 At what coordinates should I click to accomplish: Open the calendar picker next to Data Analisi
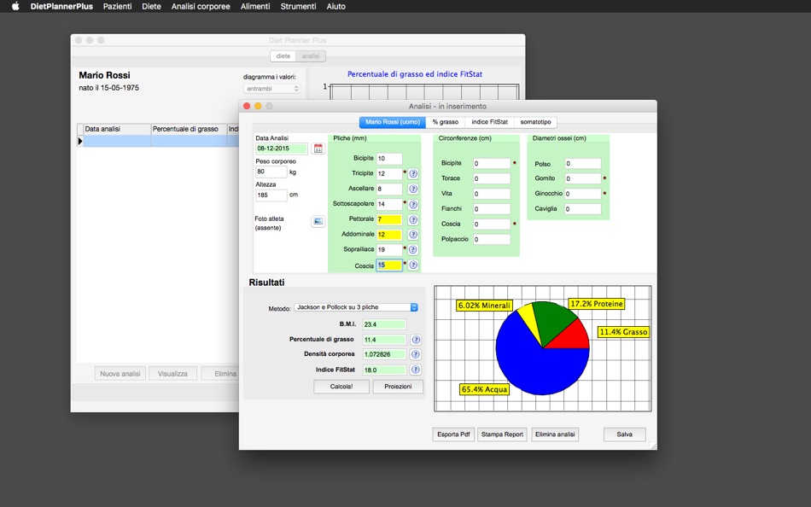click(x=318, y=149)
